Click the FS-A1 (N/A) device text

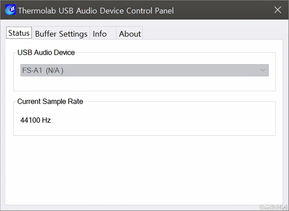coord(43,70)
